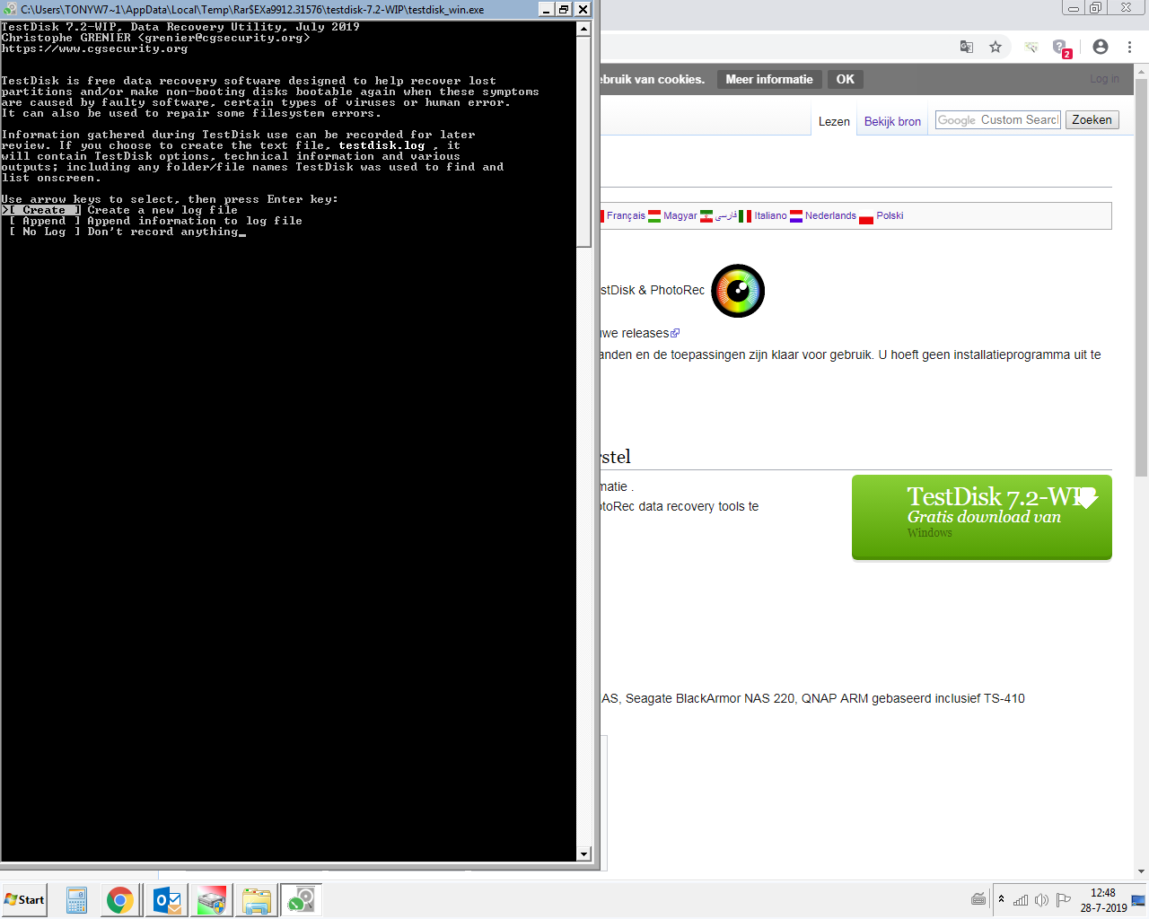Focus the Google Custom Search input field

coord(998,120)
